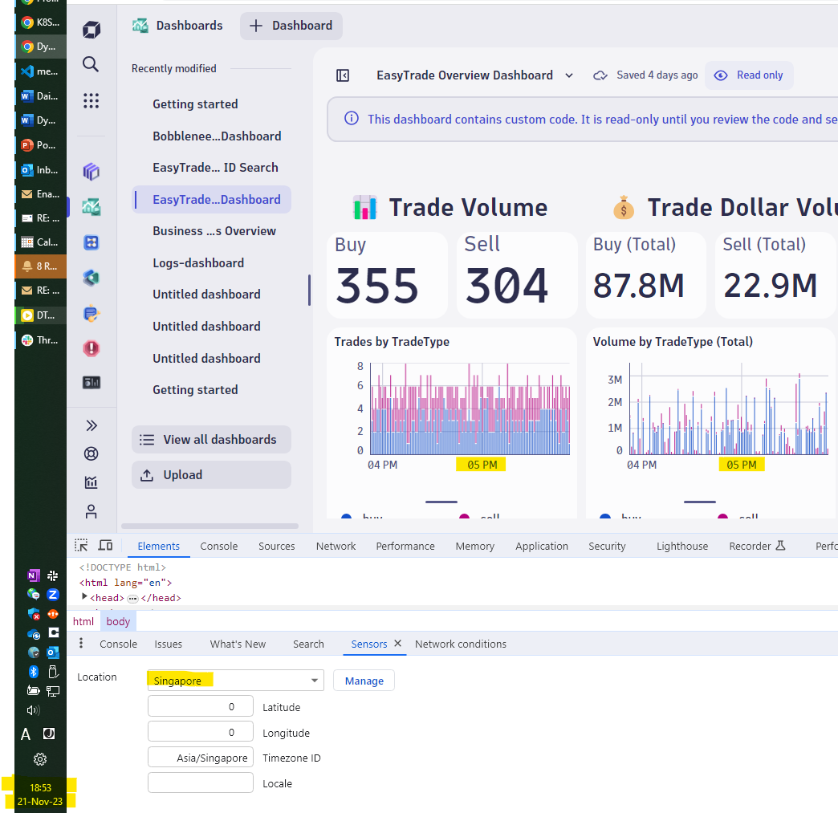Switch to DevTools Performance tab

pyautogui.click(x=405, y=547)
